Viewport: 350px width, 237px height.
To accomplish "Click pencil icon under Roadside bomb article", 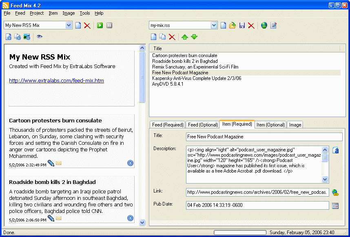I will point(51,218).
